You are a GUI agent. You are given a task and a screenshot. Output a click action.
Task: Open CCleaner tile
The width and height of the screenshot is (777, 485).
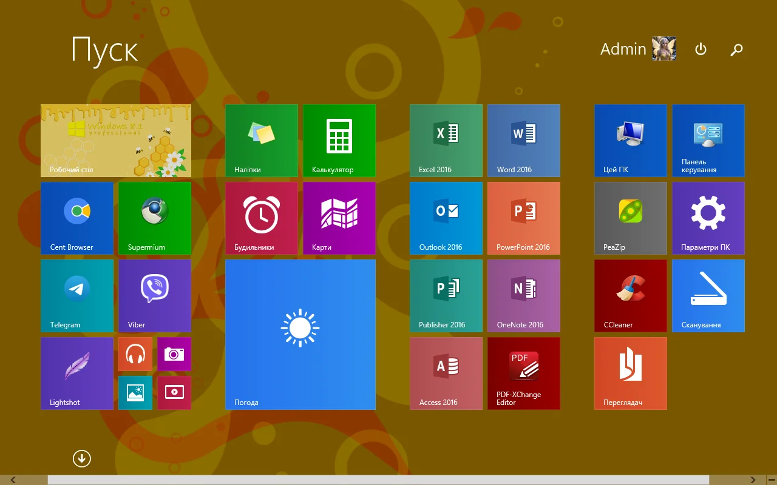pos(631,296)
